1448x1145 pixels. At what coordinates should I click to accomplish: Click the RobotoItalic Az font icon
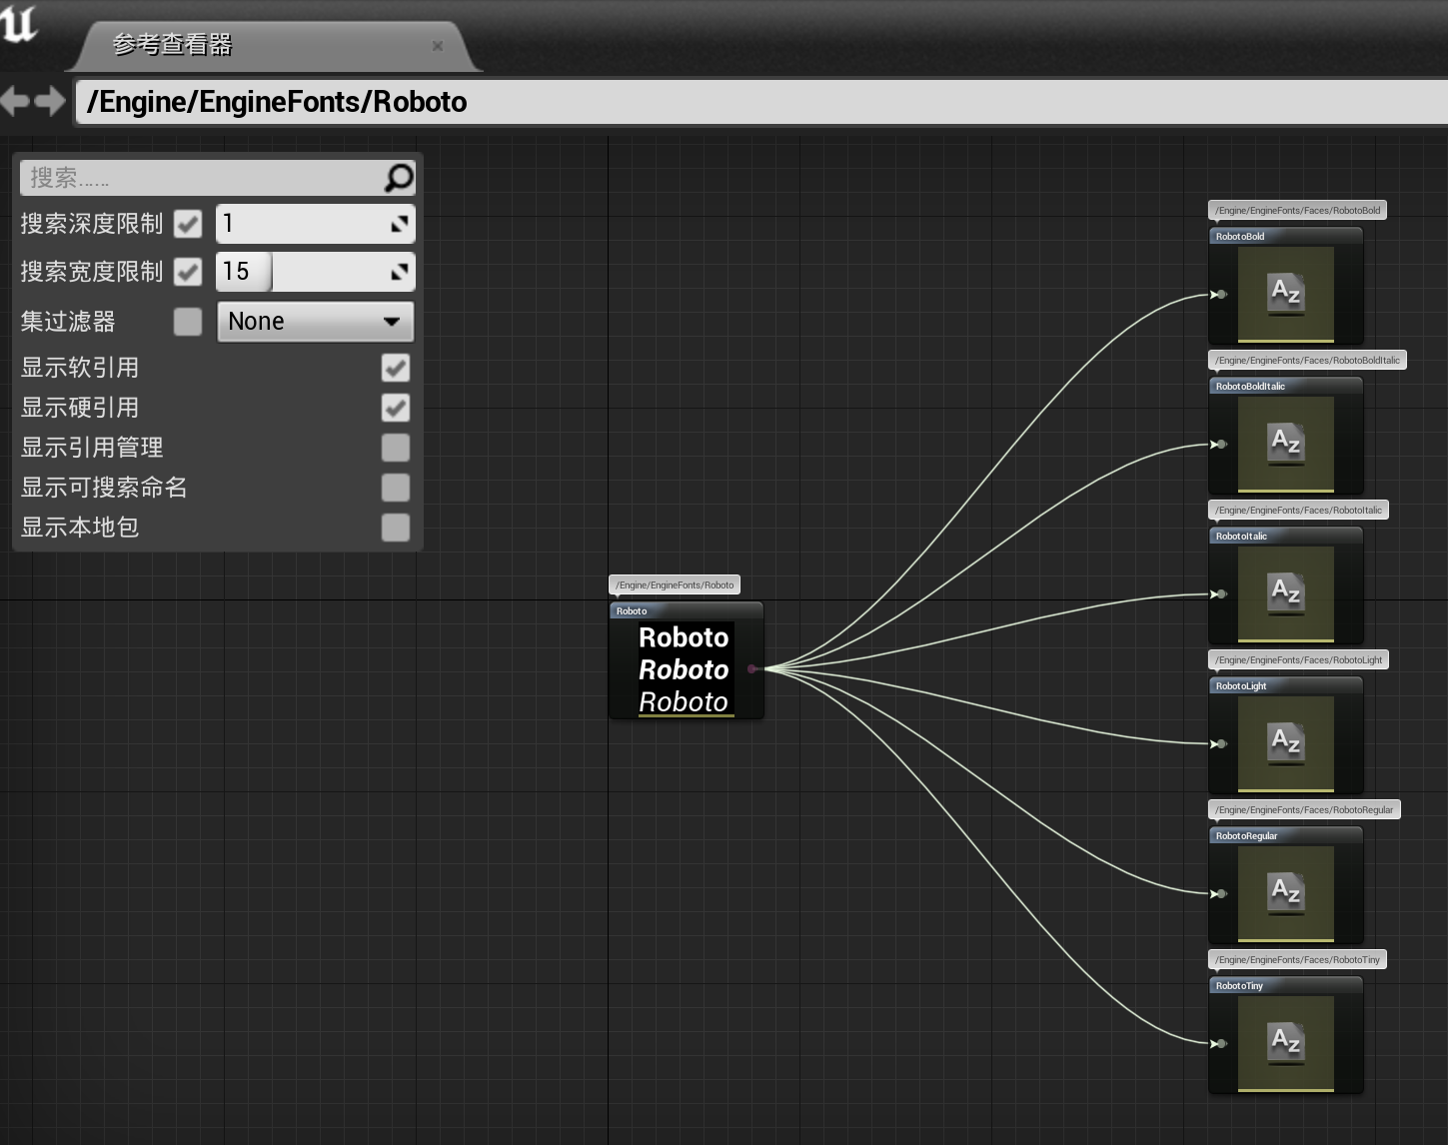click(1285, 593)
